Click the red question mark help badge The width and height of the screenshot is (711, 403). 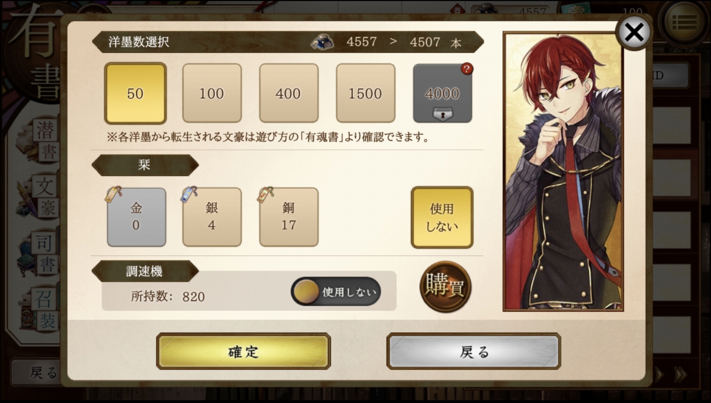467,69
